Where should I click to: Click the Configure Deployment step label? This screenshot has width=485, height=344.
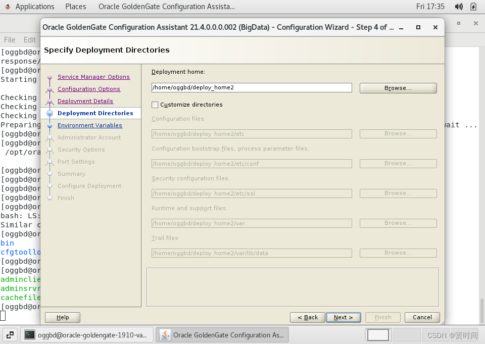(89, 186)
